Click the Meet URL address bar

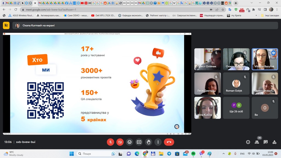pyautogui.click(x=110, y=9)
